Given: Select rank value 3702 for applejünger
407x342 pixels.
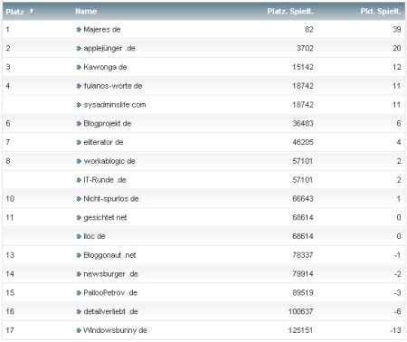Looking at the screenshot, I should pos(305,48).
